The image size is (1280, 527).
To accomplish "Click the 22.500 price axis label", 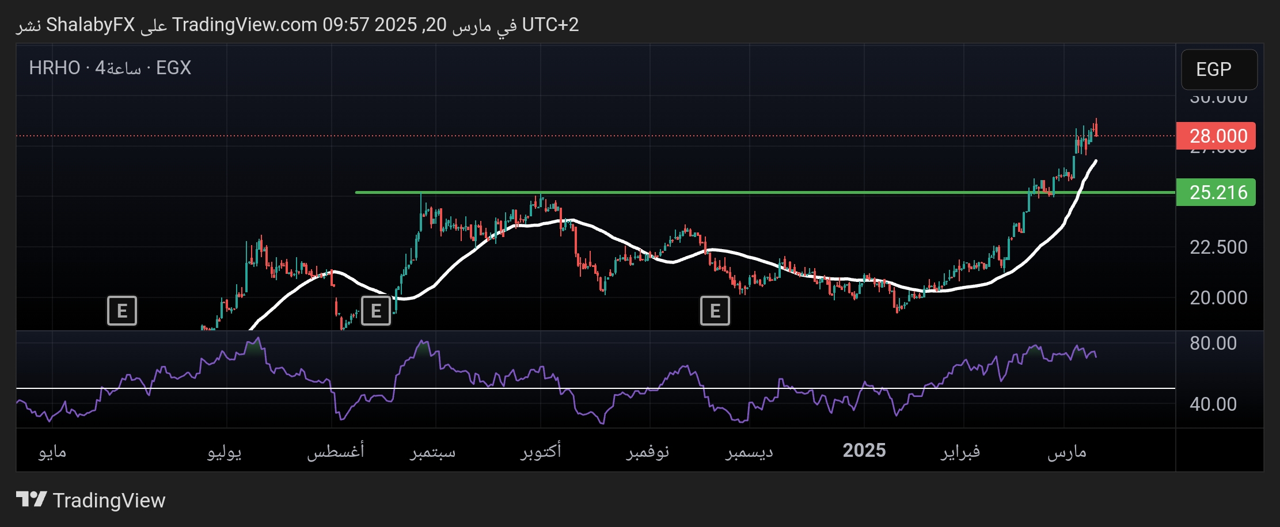I will [x=1218, y=247].
